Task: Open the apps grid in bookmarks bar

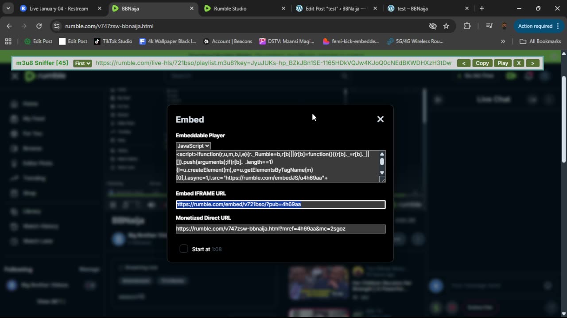Action: pos(8,41)
